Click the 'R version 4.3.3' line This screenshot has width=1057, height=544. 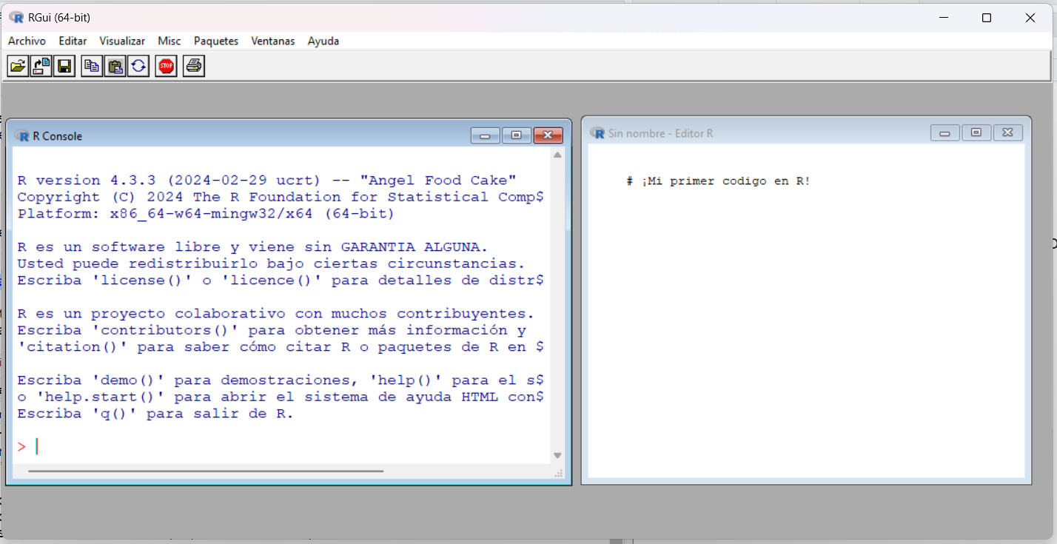click(266, 181)
